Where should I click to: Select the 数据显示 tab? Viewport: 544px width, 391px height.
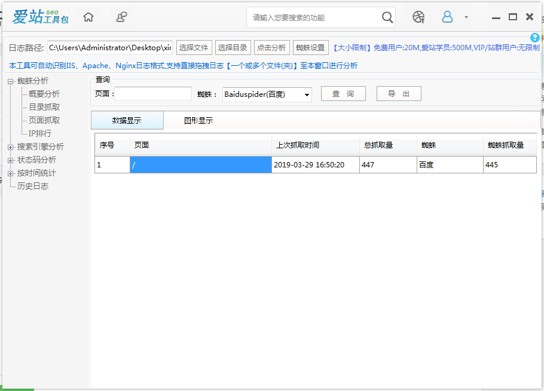point(127,121)
